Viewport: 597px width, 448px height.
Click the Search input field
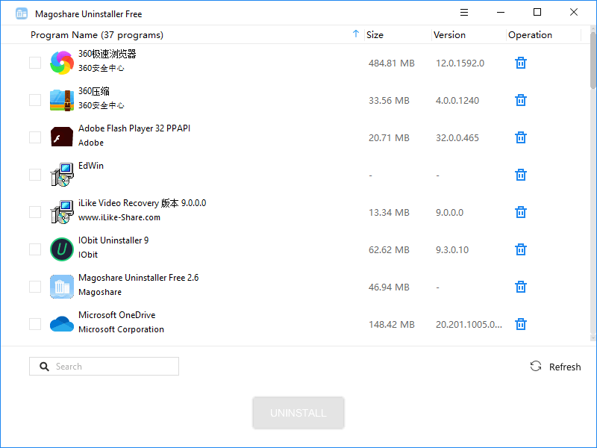104,367
